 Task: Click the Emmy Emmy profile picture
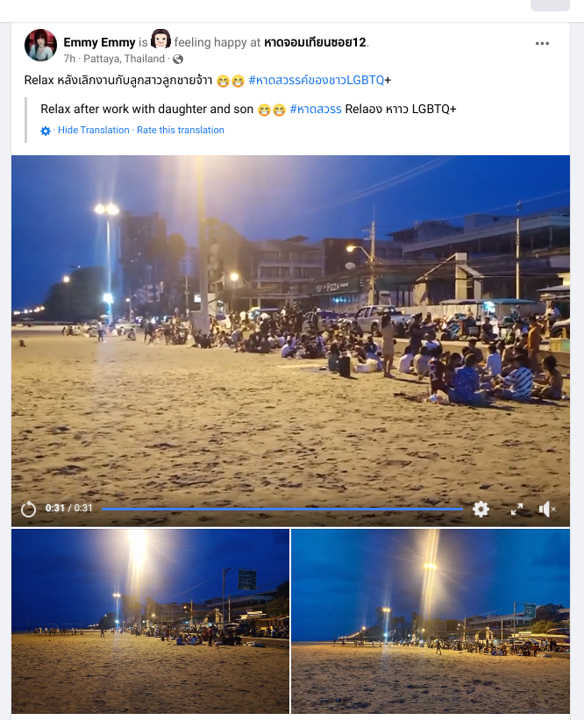40,45
